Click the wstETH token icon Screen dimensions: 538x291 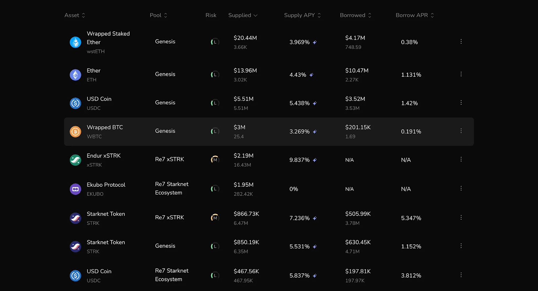[x=75, y=42]
